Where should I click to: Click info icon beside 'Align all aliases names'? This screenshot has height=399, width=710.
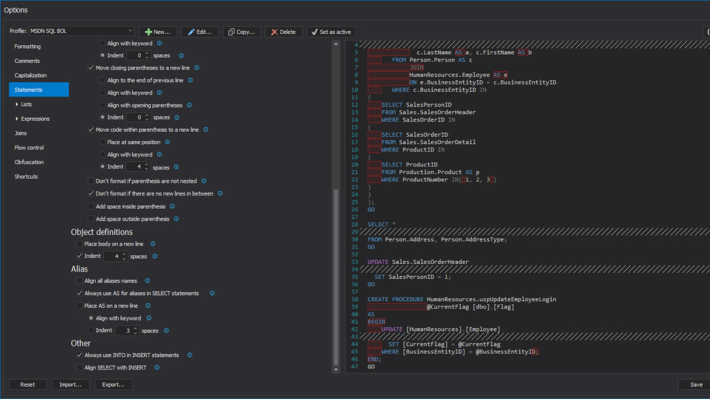coord(148,281)
